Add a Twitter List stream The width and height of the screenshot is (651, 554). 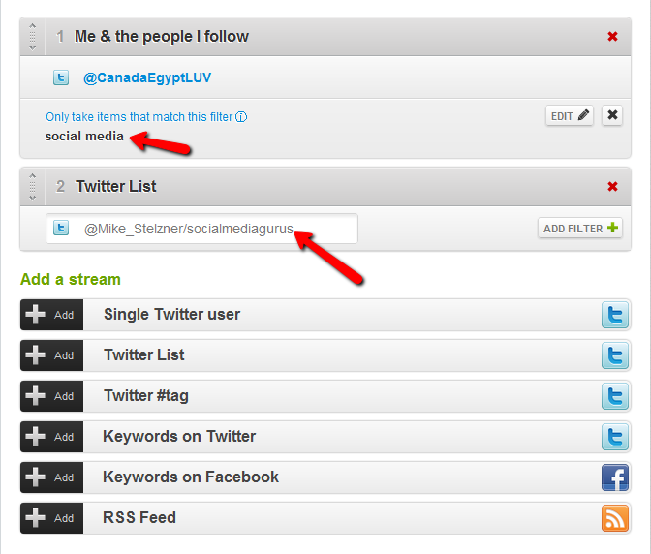[x=51, y=355]
